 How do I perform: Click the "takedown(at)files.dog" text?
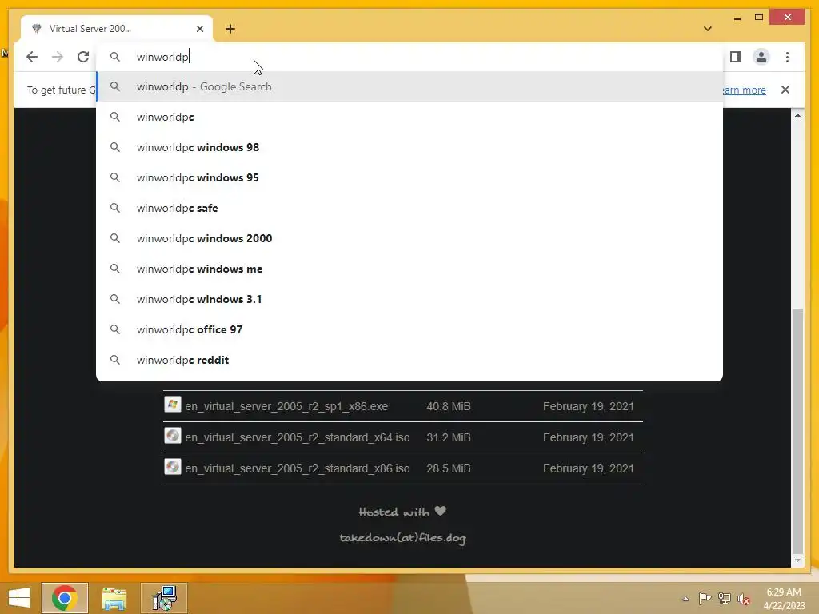403,538
